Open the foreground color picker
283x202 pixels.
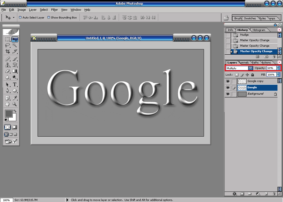(x=9, y=114)
